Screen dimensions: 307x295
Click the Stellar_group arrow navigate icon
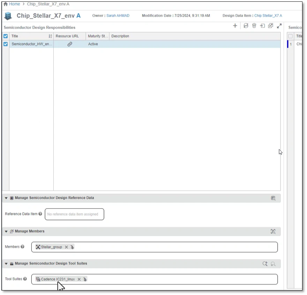point(72,247)
